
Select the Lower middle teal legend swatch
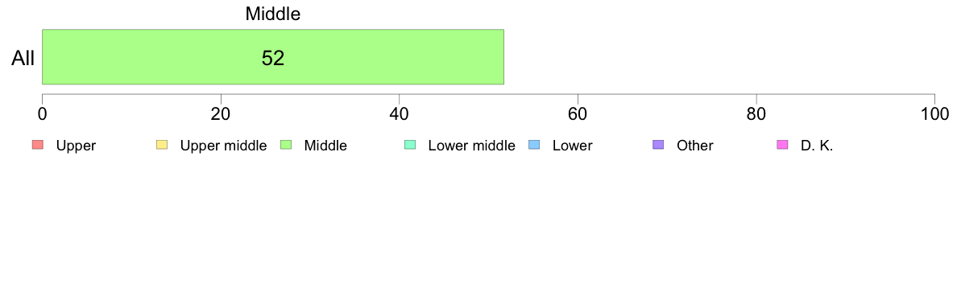(x=410, y=145)
